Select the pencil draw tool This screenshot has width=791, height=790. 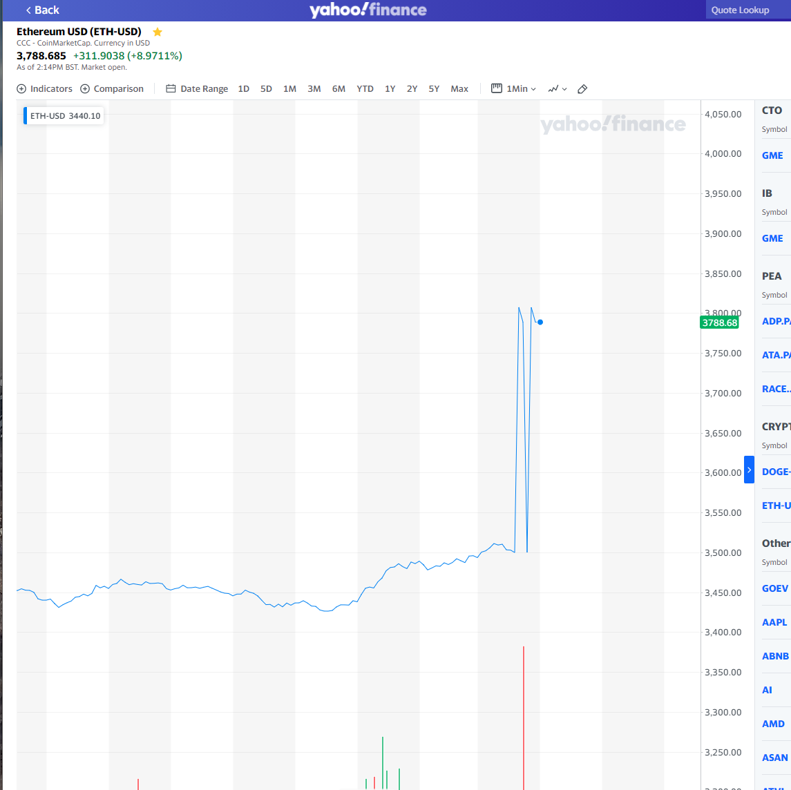(x=582, y=89)
